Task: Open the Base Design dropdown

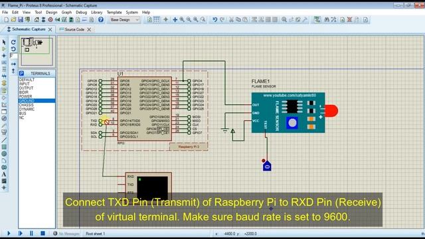Action: click(x=124, y=20)
